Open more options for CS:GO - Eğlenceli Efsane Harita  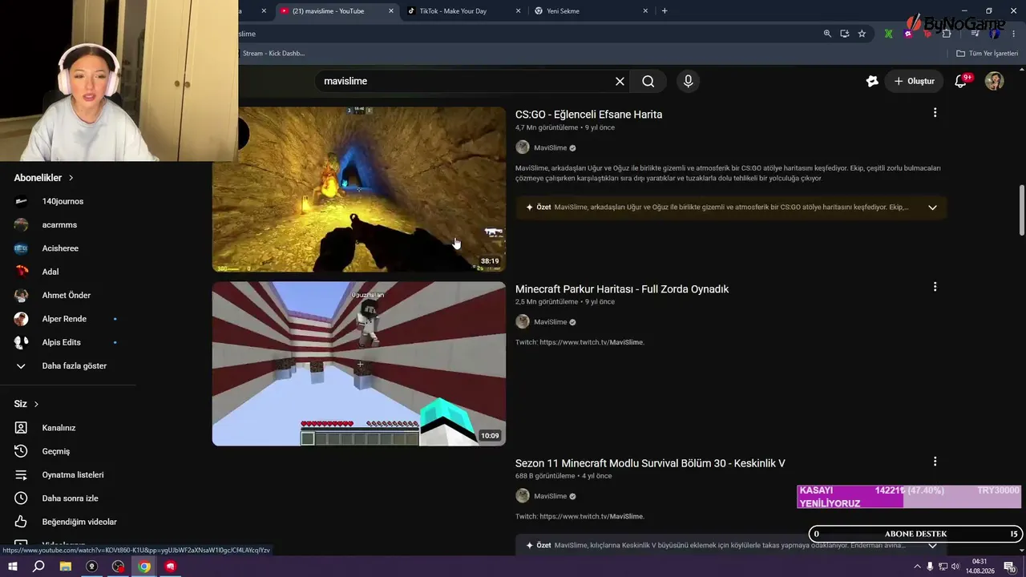[x=935, y=113]
